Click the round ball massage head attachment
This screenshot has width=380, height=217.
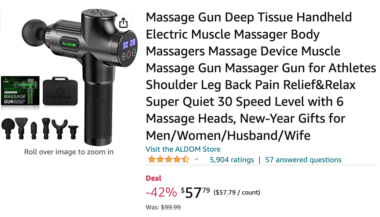pyautogui.click(x=8, y=129)
